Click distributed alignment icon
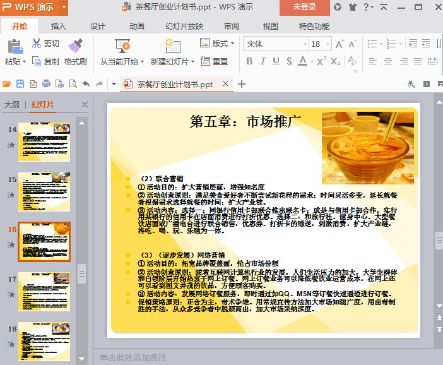This screenshot has height=365, width=443. 432,61
